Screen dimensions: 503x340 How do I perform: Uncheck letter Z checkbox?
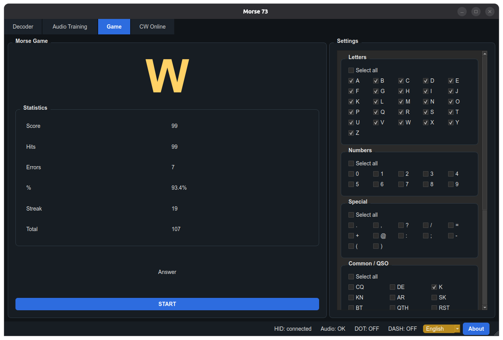tap(351, 133)
